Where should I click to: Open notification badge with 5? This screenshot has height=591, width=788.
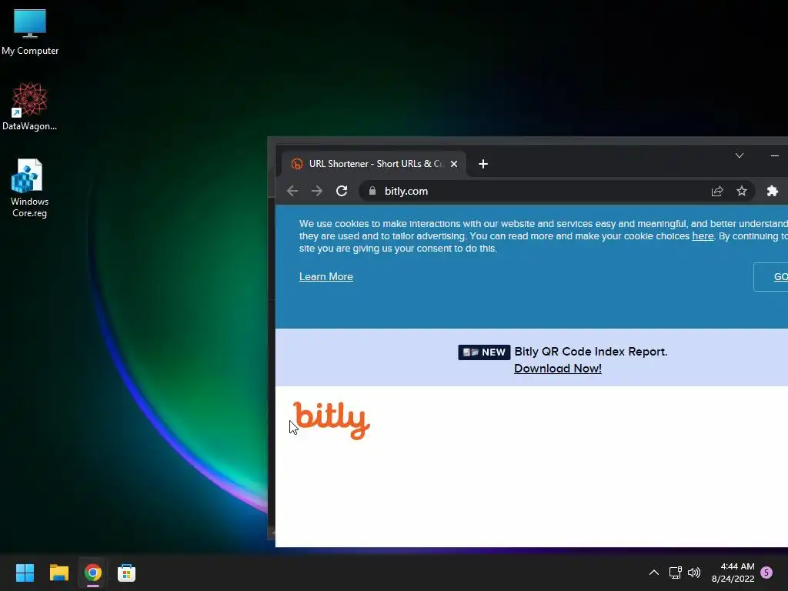point(766,573)
